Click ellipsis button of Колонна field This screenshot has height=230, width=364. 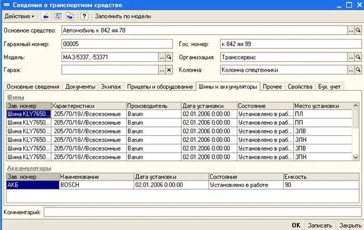tap(351, 70)
